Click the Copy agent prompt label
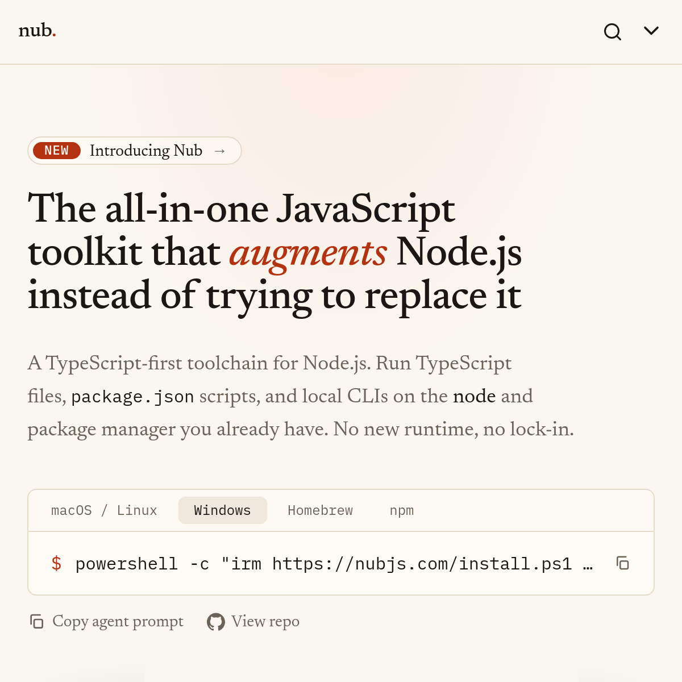The height and width of the screenshot is (682, 682). (118, 622)
